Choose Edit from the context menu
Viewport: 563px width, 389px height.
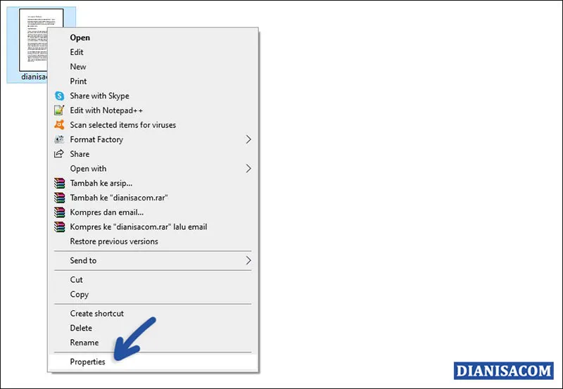[x=153, y=52]
